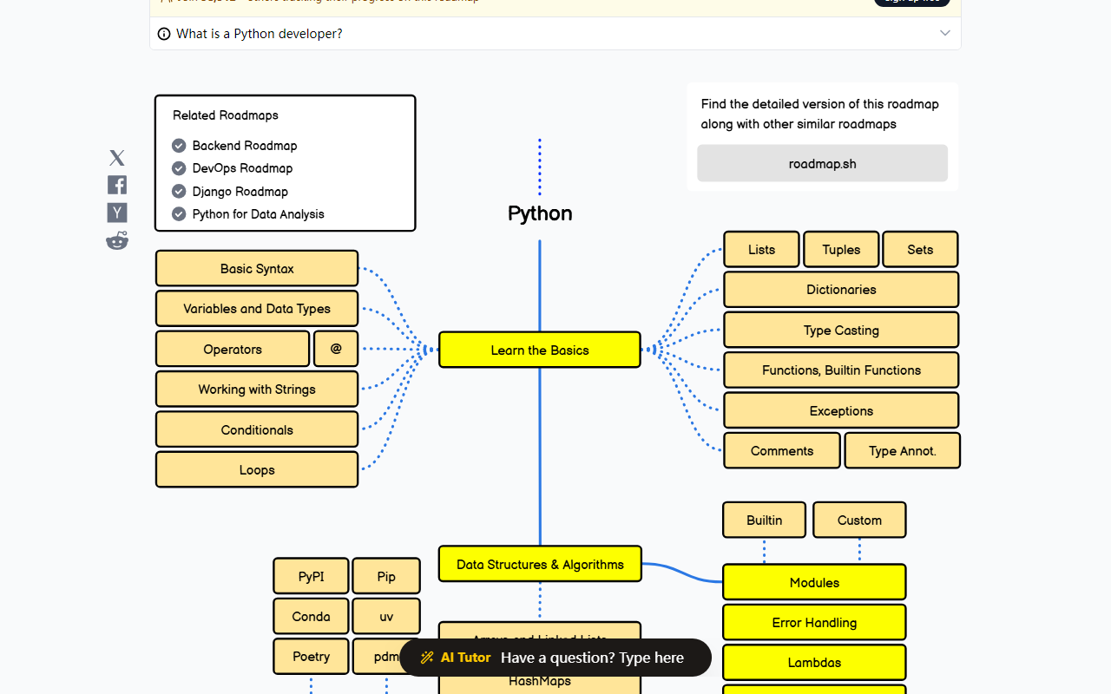Screen dimensions: 1111x694
Task: Share on Hacker News icon
Action: pyautogui.click(x=117, y=213)
